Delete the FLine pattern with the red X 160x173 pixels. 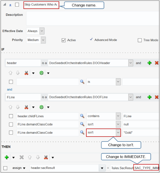(x=157, y=97)
